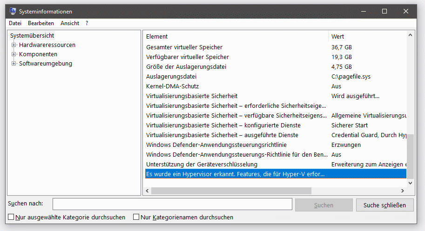Click the Wert column header
This screenshot has height=231, width=425.
coord(368,37)
